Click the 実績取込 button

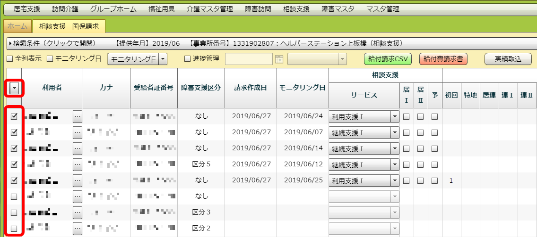(x=508, y=59)
